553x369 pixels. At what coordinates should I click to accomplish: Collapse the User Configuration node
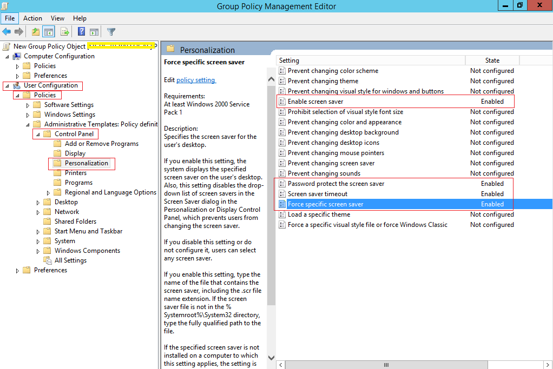click(x=7, y=86)
